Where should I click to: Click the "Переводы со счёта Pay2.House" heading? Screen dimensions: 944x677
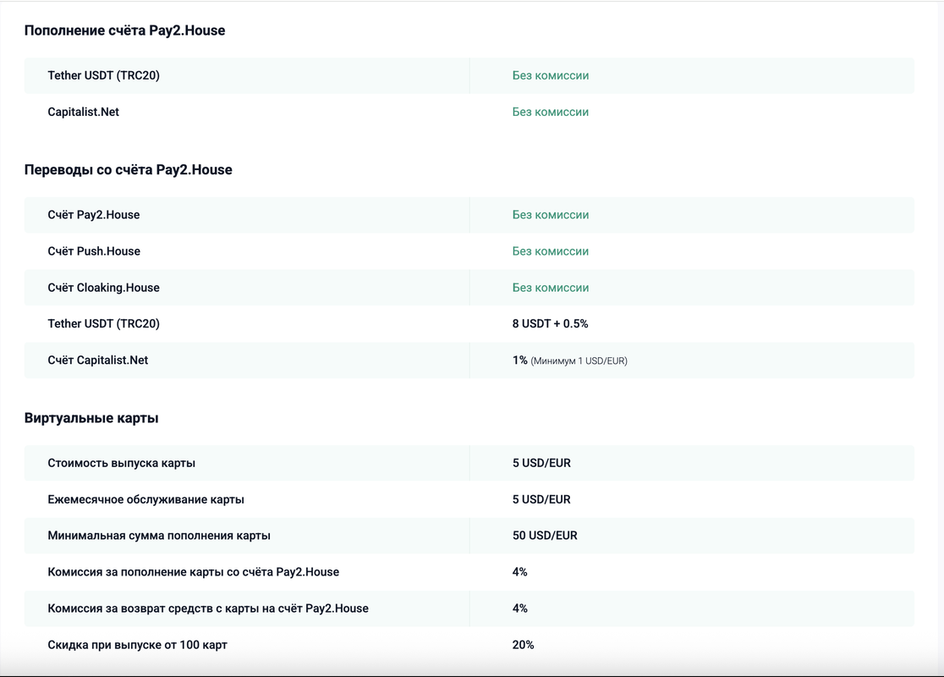pos(128,169)
